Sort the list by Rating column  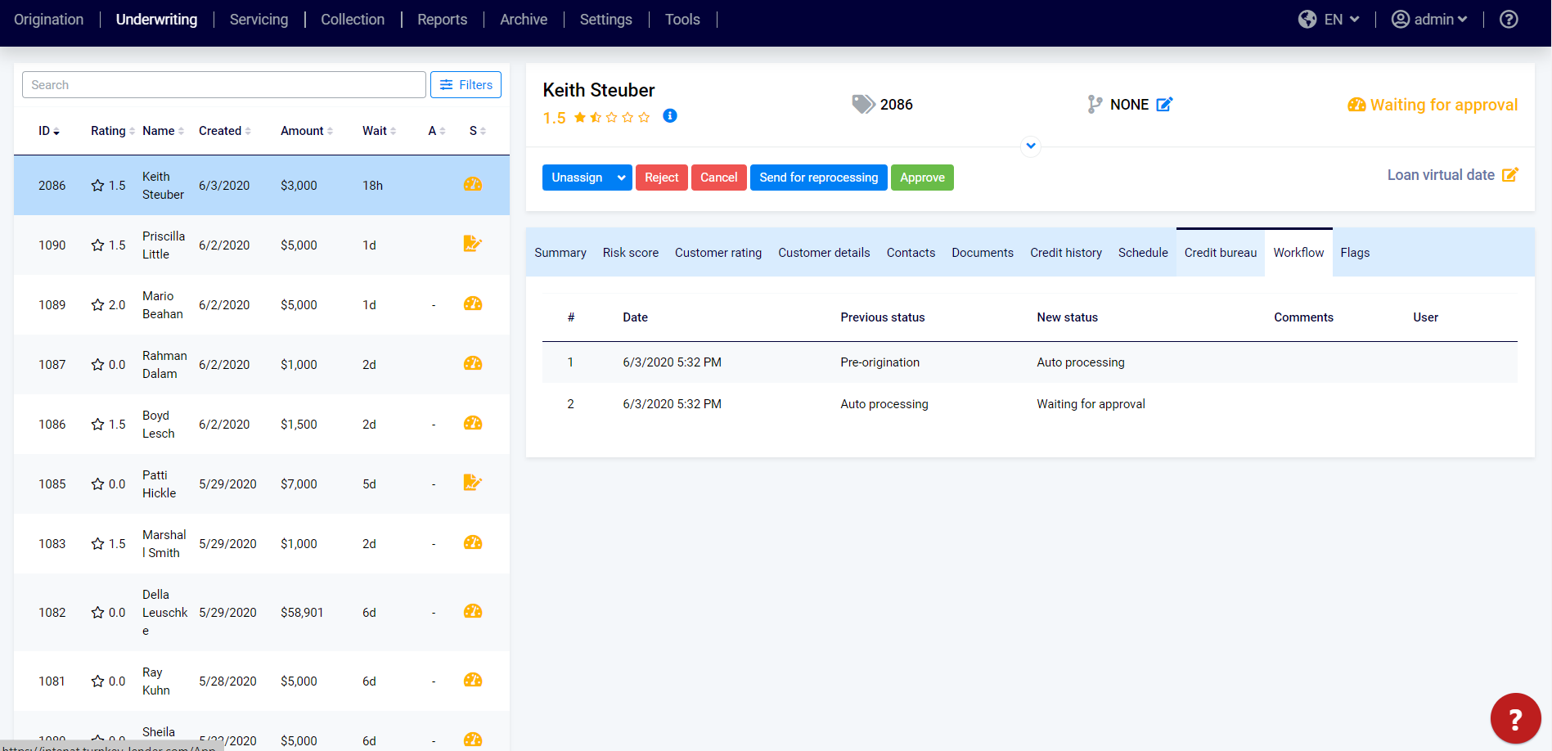[112, 131]
